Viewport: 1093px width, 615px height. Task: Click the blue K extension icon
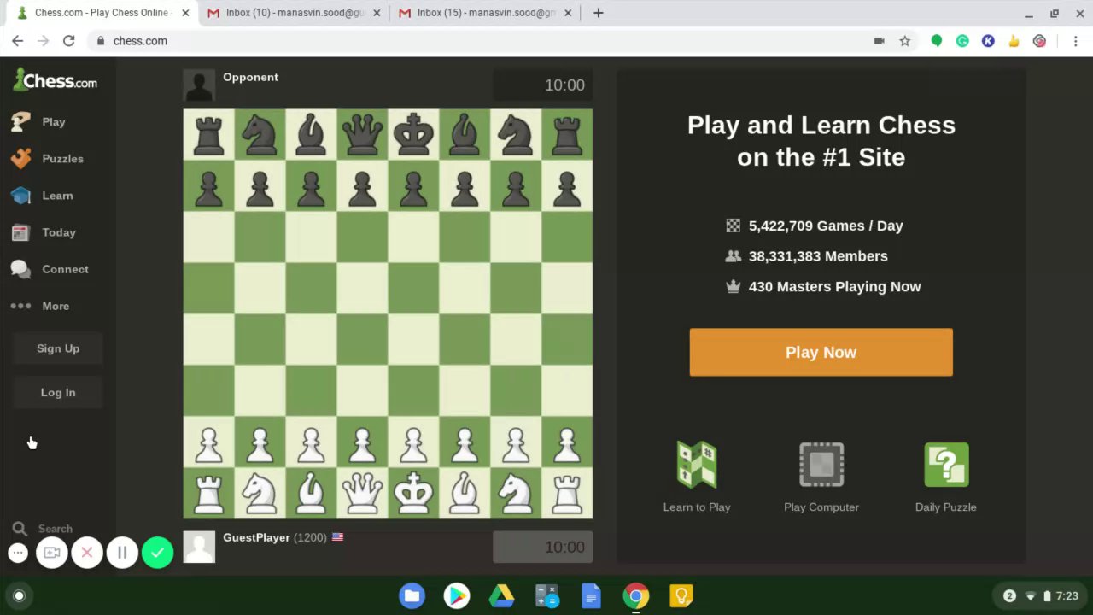988,41
